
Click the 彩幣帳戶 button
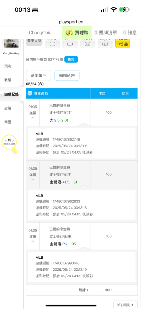click(39, 75)
